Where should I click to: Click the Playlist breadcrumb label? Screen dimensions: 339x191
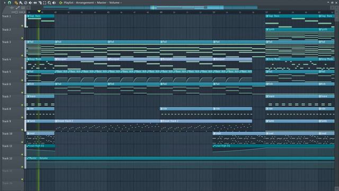click(68, 3)
